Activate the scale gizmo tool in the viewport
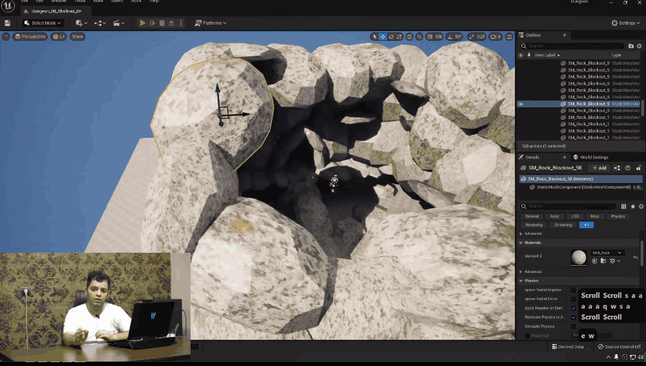This screenshot has height=366, width=646. [x=401, y=37]
